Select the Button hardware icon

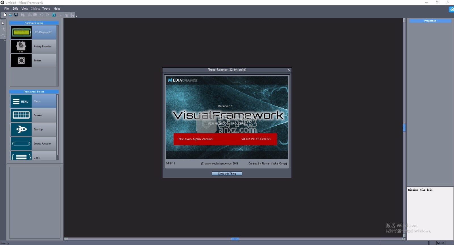coord(21,61)
